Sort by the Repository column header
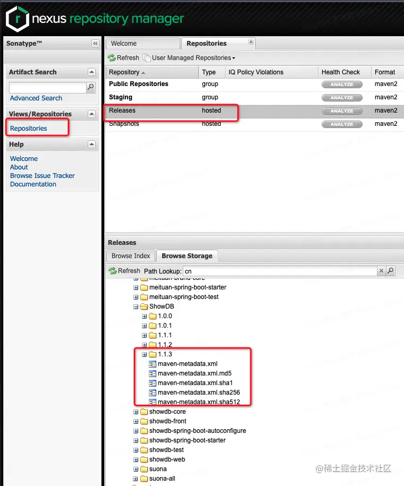 [152, 72]
